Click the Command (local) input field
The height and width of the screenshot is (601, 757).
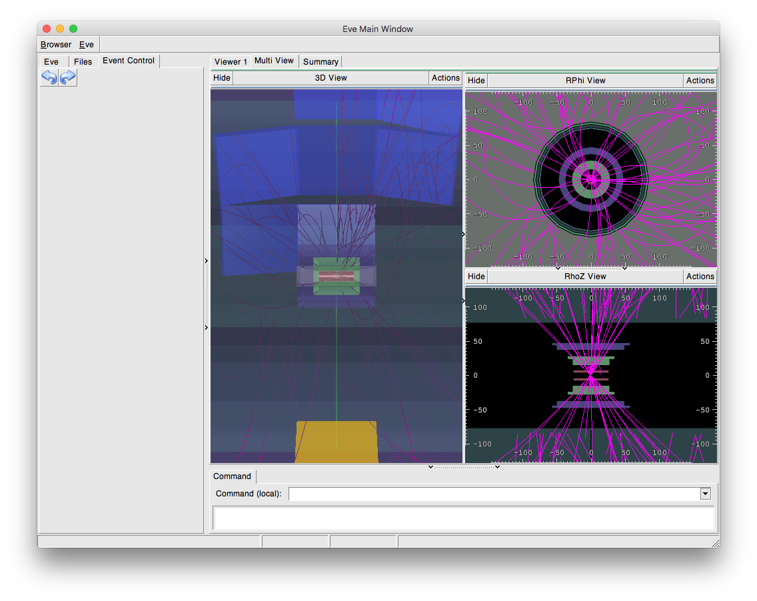point(493,494)
